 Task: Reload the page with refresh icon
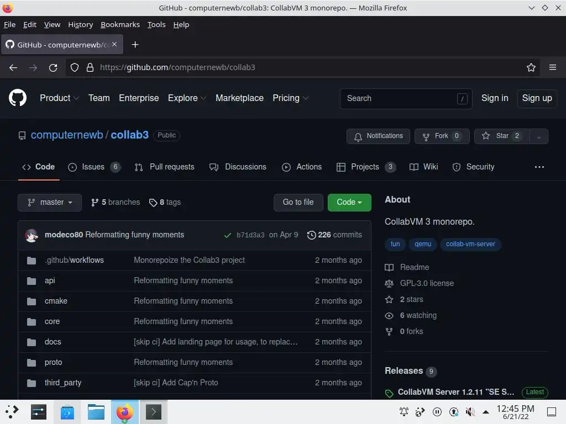pyautogui.click(x=53, y=67)
